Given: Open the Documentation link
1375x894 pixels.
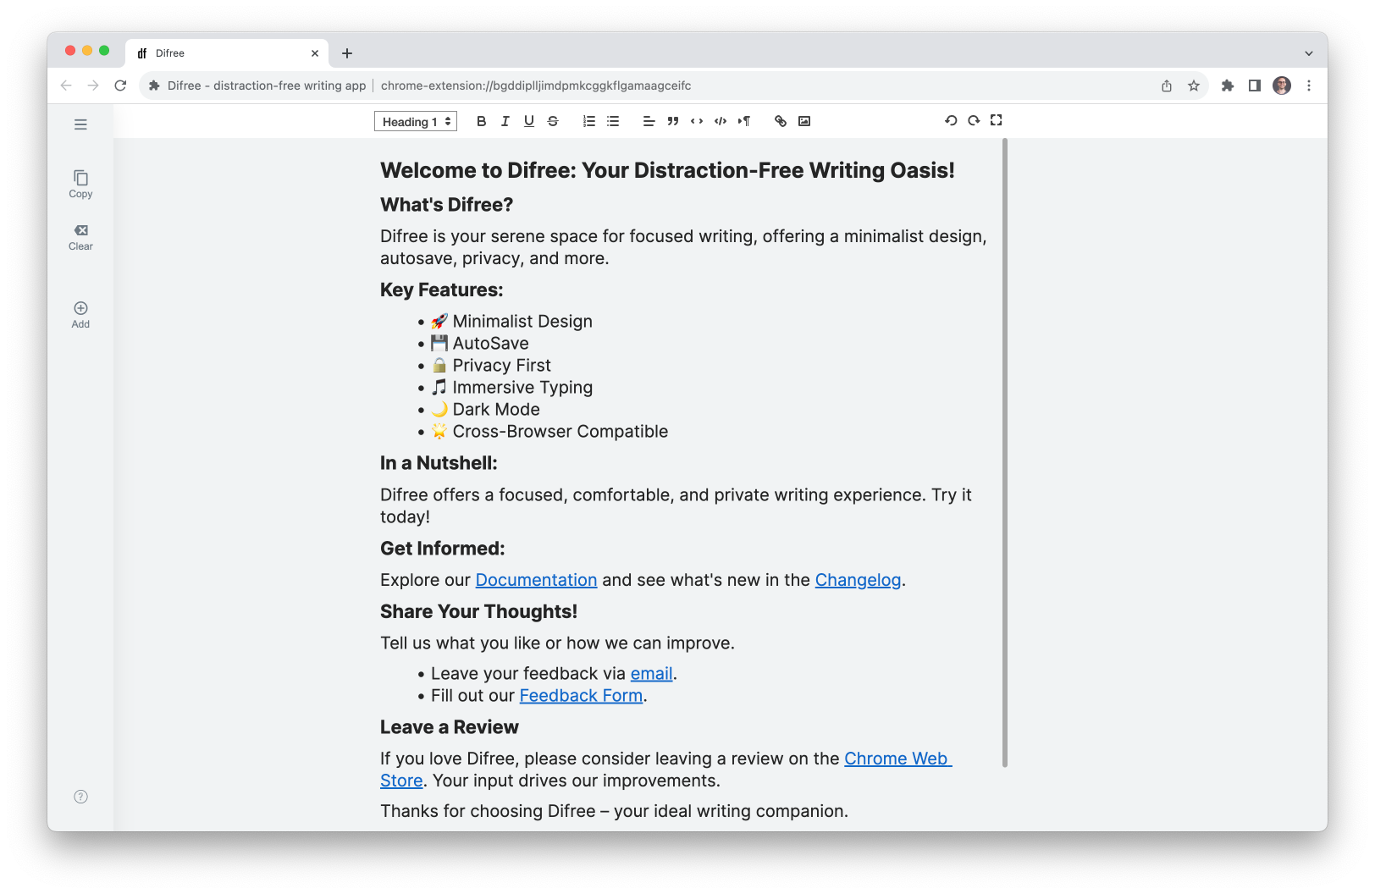Looking at the screenshot, I should [536, 580].
